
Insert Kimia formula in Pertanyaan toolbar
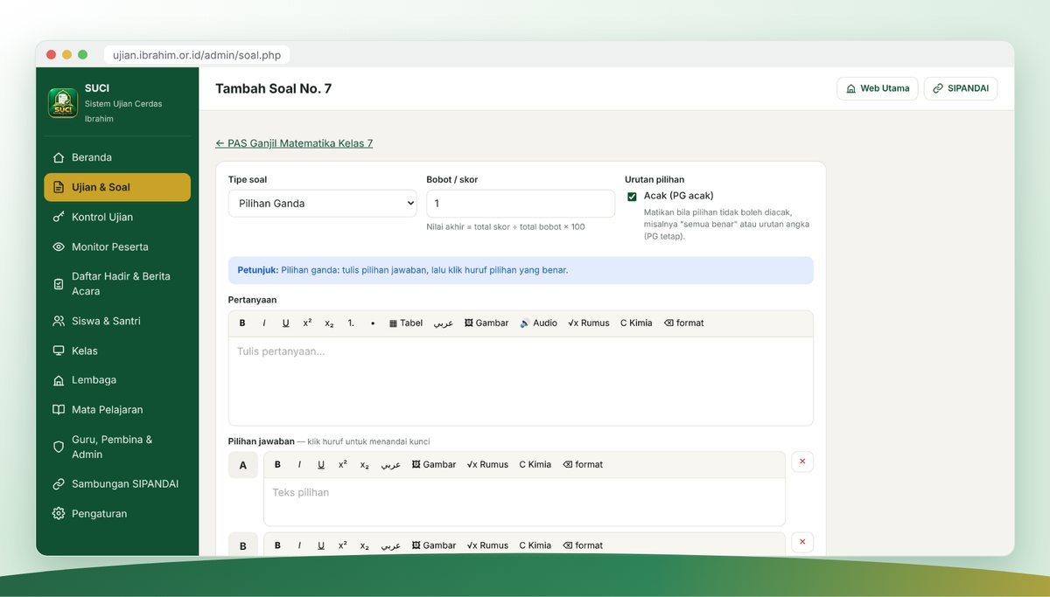(x=636, y=323)
